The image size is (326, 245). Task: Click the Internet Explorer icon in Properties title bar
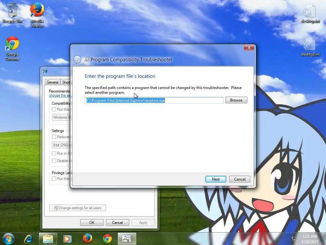(45, 71)
